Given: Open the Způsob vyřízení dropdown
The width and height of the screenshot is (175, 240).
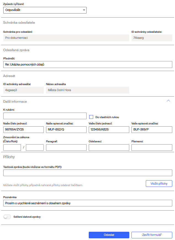Looking at the screenshot, I should pos(45,10).
